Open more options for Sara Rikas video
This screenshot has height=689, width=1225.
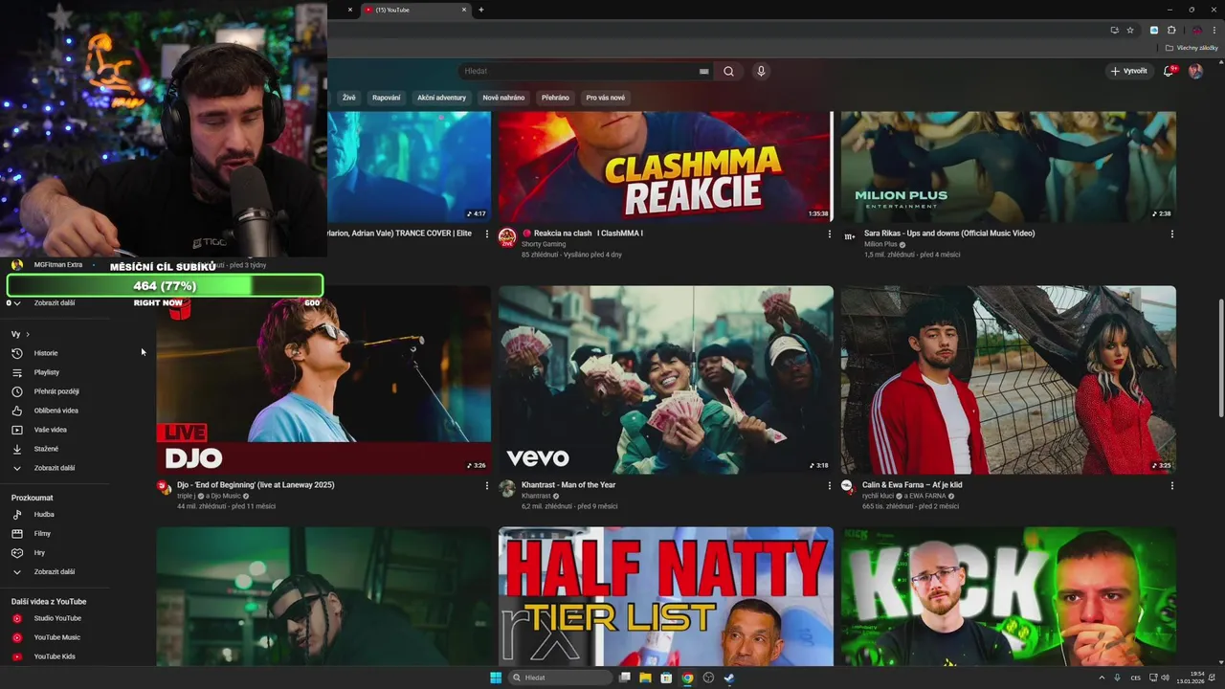click(x=1171, y=233)
